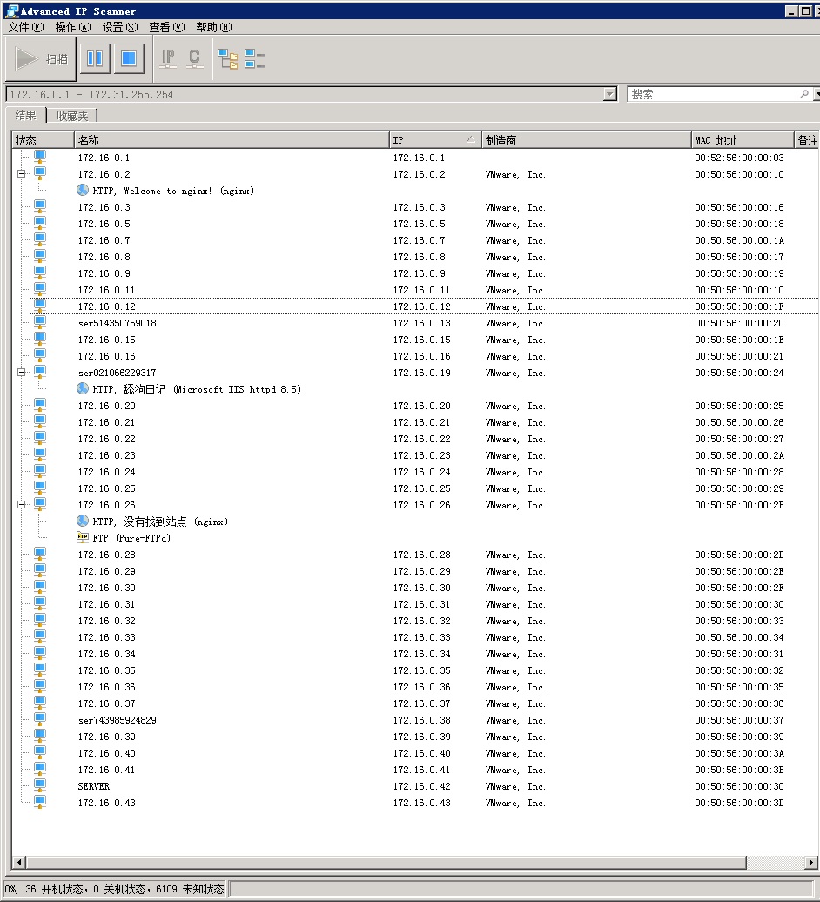Collapse the 172.16.0.26 tree node
This screenshot has height=902, width=820.
[21, 504]
